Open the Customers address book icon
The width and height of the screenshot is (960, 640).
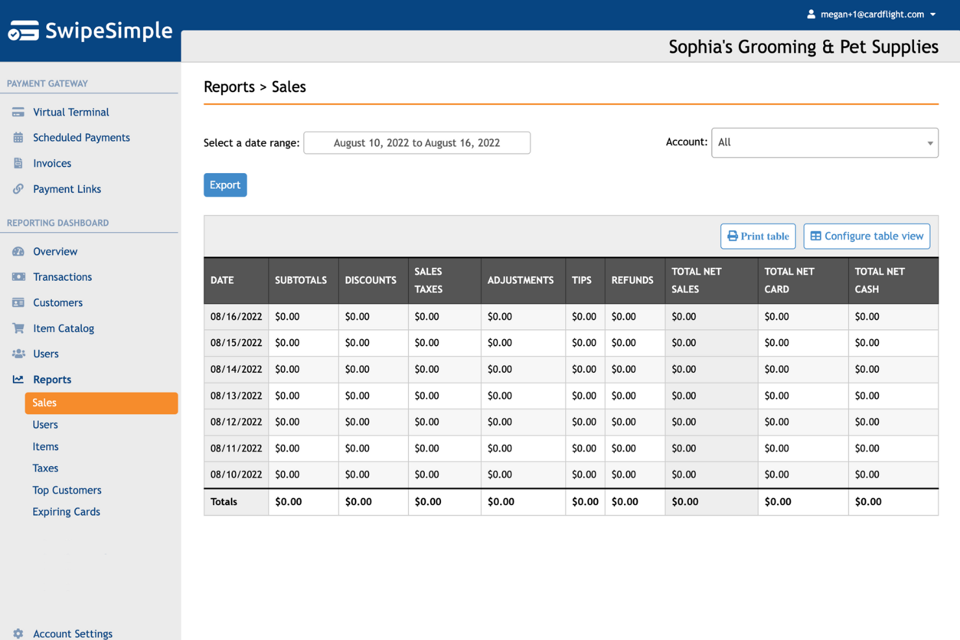coord(18,302)
